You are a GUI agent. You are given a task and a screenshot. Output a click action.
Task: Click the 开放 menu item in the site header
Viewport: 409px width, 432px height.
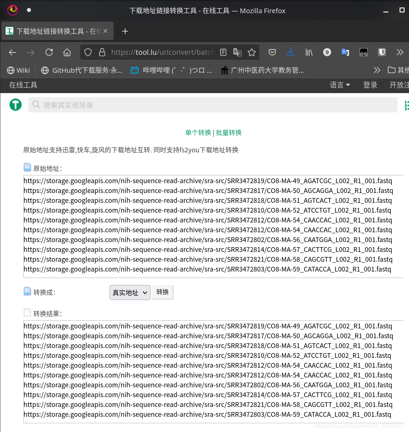coord(399,85)
